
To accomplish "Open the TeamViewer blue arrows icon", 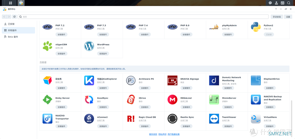I will (x=214, y=119).
